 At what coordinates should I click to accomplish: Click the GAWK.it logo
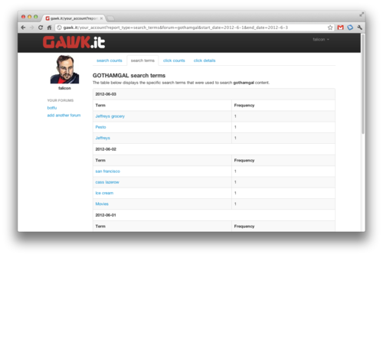[x=74, y=42]
